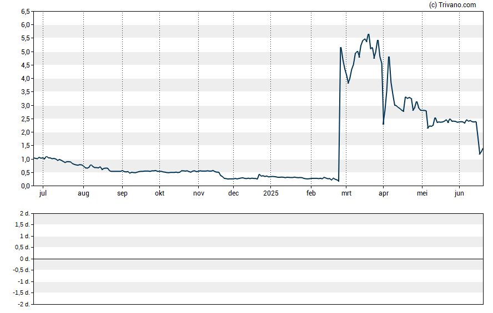Click the 0,0 price axis value
Viewport: 493px width, 313px height.
[26, 186]
